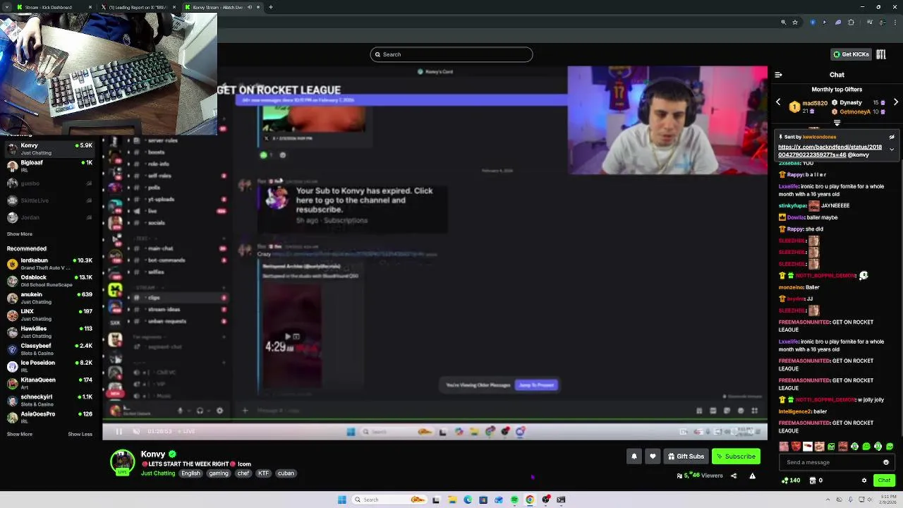Open the Windows Start menu
Image resolution: width=903 pixels, height=508 pixels.
tap(342, 500)
